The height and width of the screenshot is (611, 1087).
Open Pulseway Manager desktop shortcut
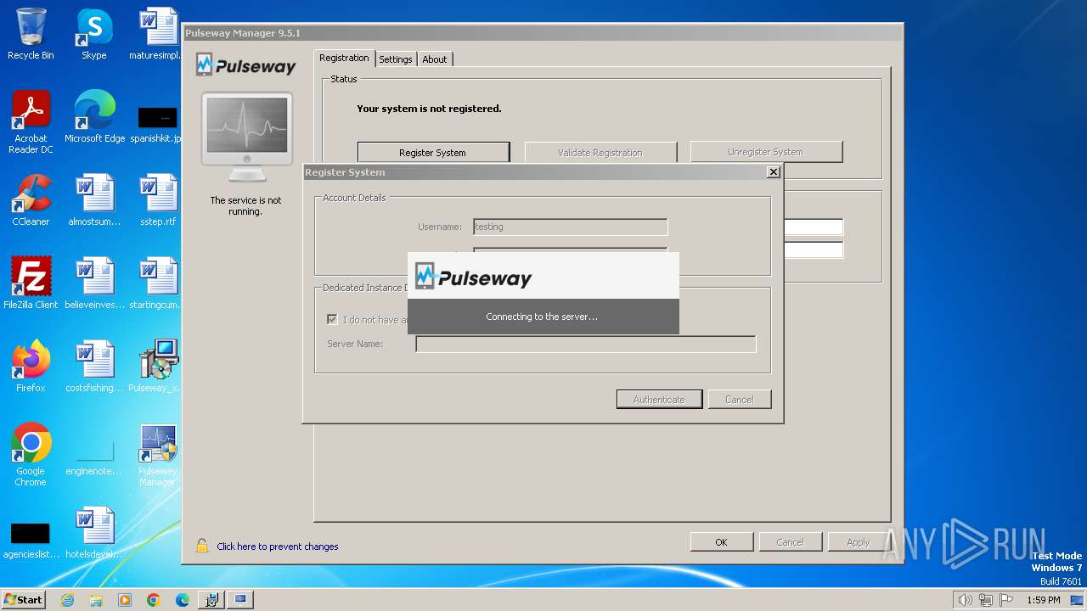157,455
